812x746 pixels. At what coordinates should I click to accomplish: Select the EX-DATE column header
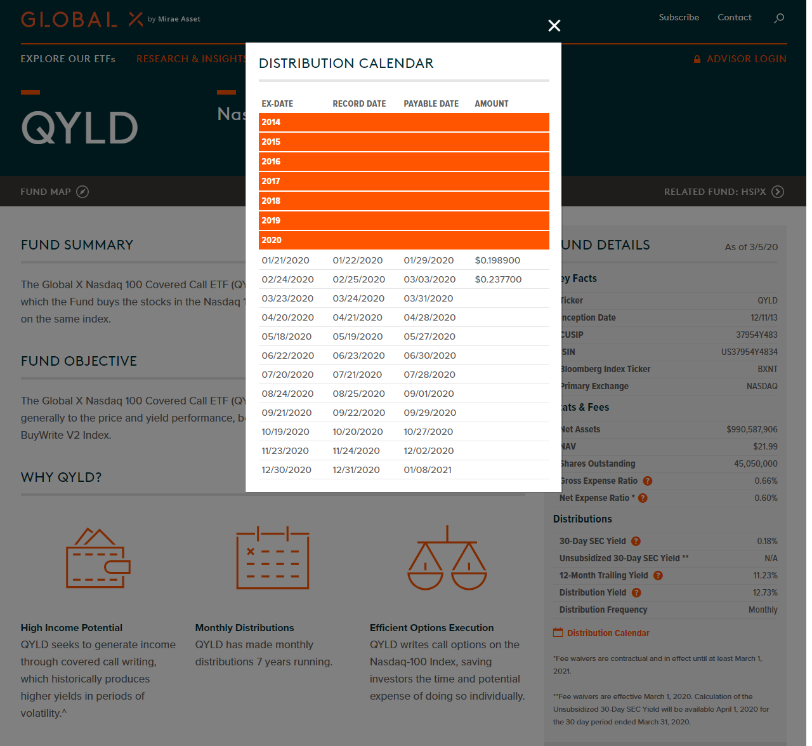277,104
